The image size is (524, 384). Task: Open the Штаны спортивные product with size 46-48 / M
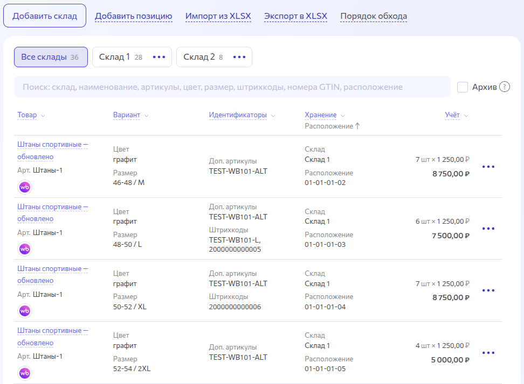tap(52, 151)
